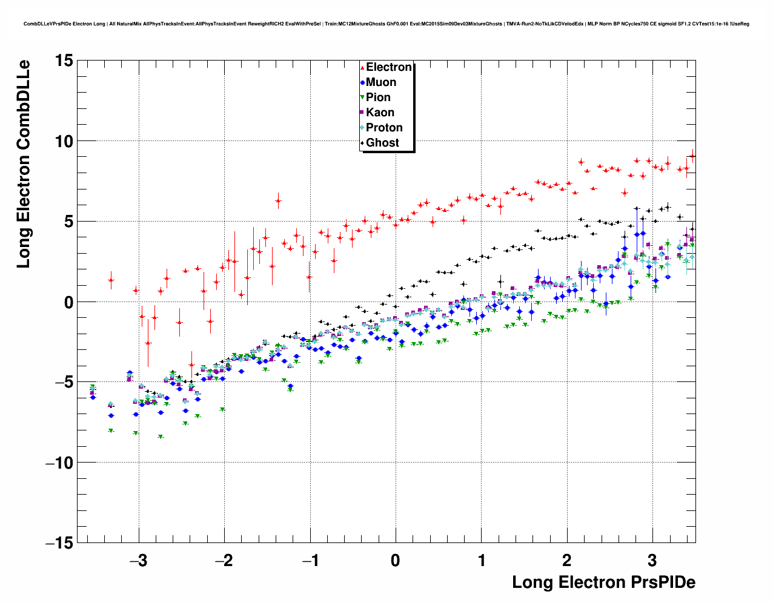Click the X-axis label 0 at bottom
Viewport: 773px width, 603px height.
396,561
